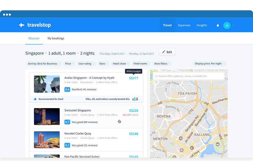Open notifications bell icon

point(218,25)
